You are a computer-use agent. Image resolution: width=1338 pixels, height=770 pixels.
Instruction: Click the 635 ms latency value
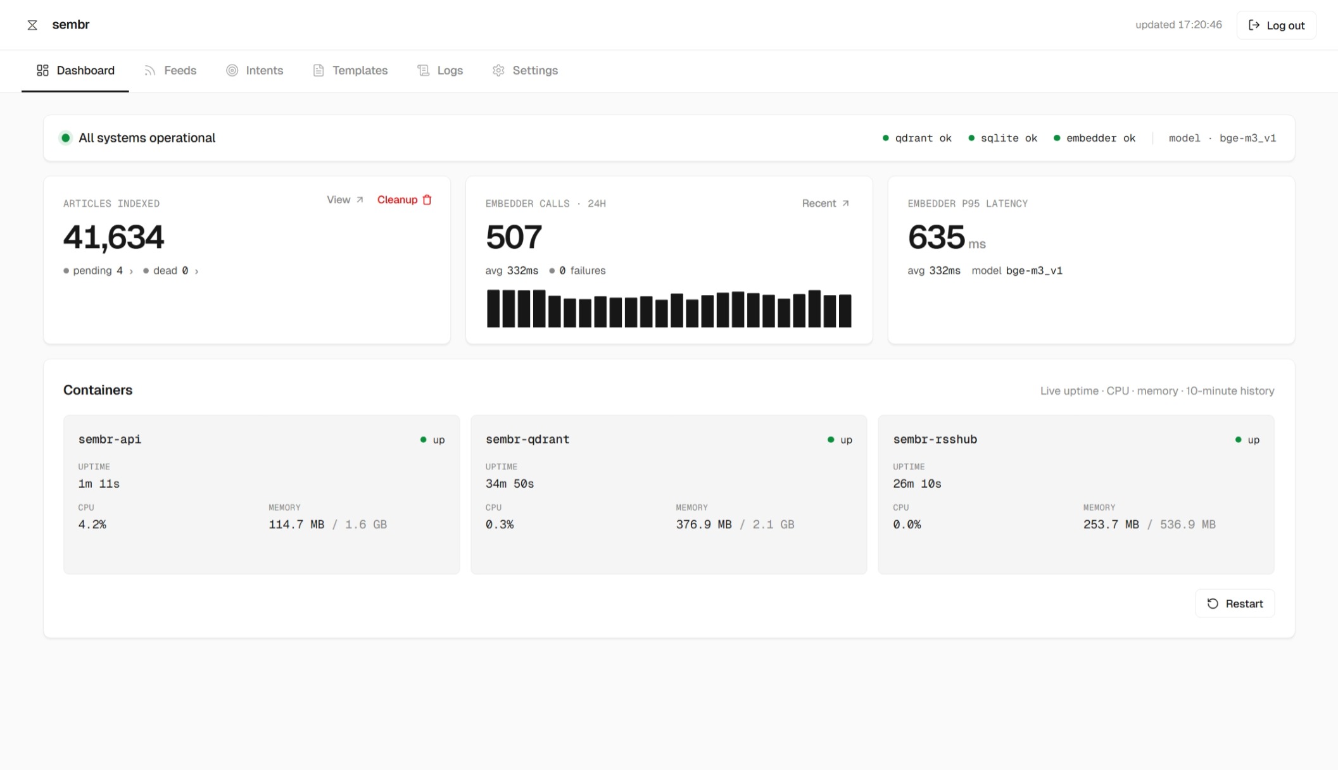coord(947,237)
